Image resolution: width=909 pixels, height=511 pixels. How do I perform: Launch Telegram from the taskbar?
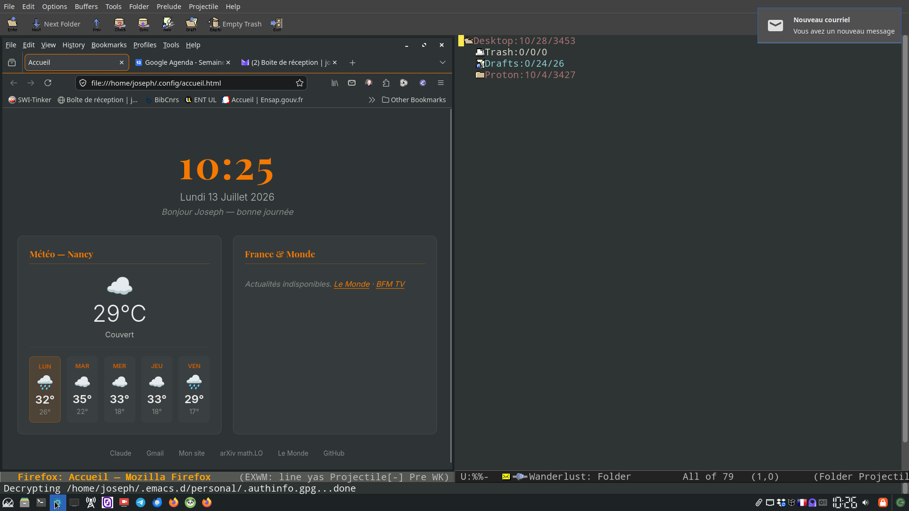pyautogui.click(x=141, y=502)
